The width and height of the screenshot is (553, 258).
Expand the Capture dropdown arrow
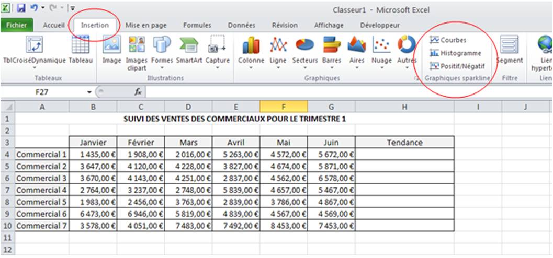tap(218, 67)
